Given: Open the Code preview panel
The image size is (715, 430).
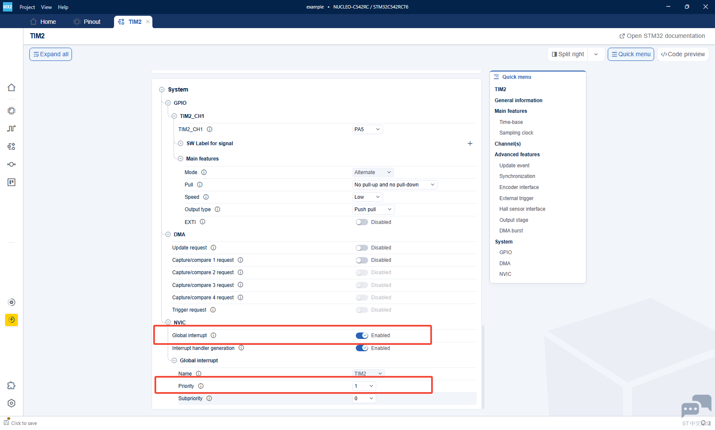Looking at the screenshot, I should (683, 54).
